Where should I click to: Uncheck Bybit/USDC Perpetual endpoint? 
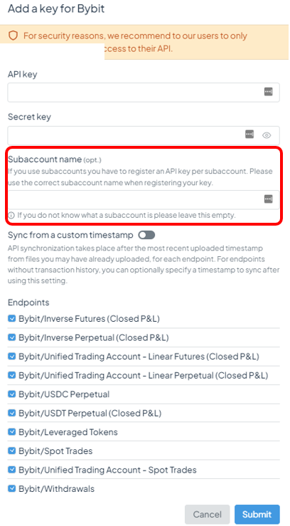(x=11, y=394)
